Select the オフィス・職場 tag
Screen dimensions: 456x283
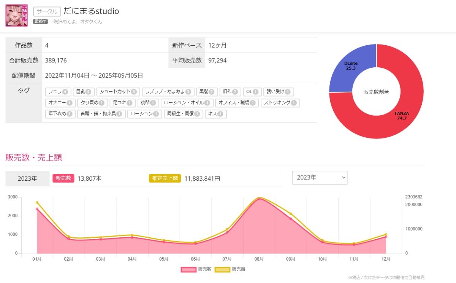point(237,103)
